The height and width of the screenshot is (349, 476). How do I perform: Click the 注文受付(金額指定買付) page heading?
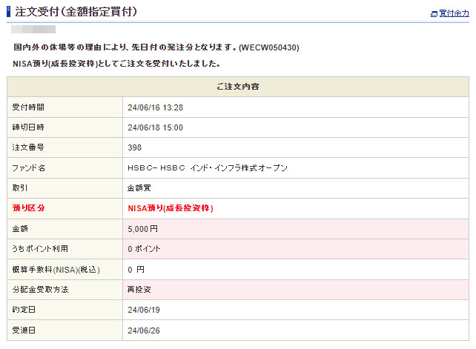[x=76, y=13]
